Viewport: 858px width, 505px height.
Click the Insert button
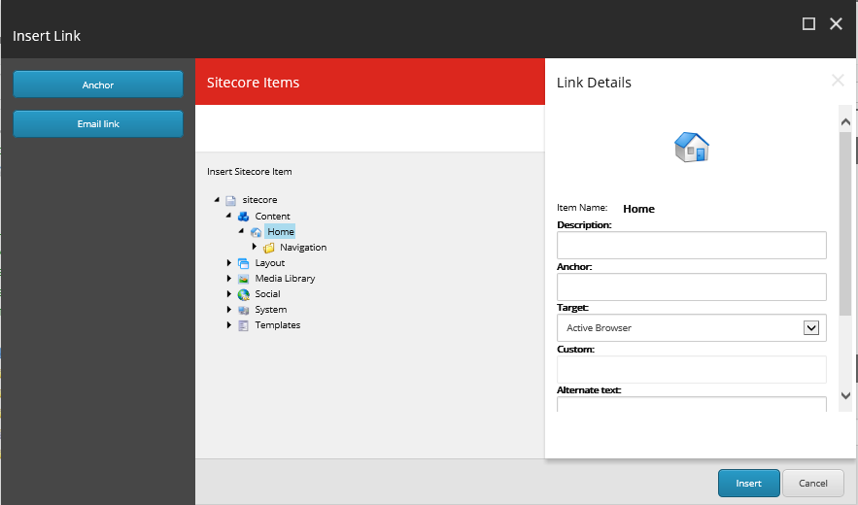(748, 483)
